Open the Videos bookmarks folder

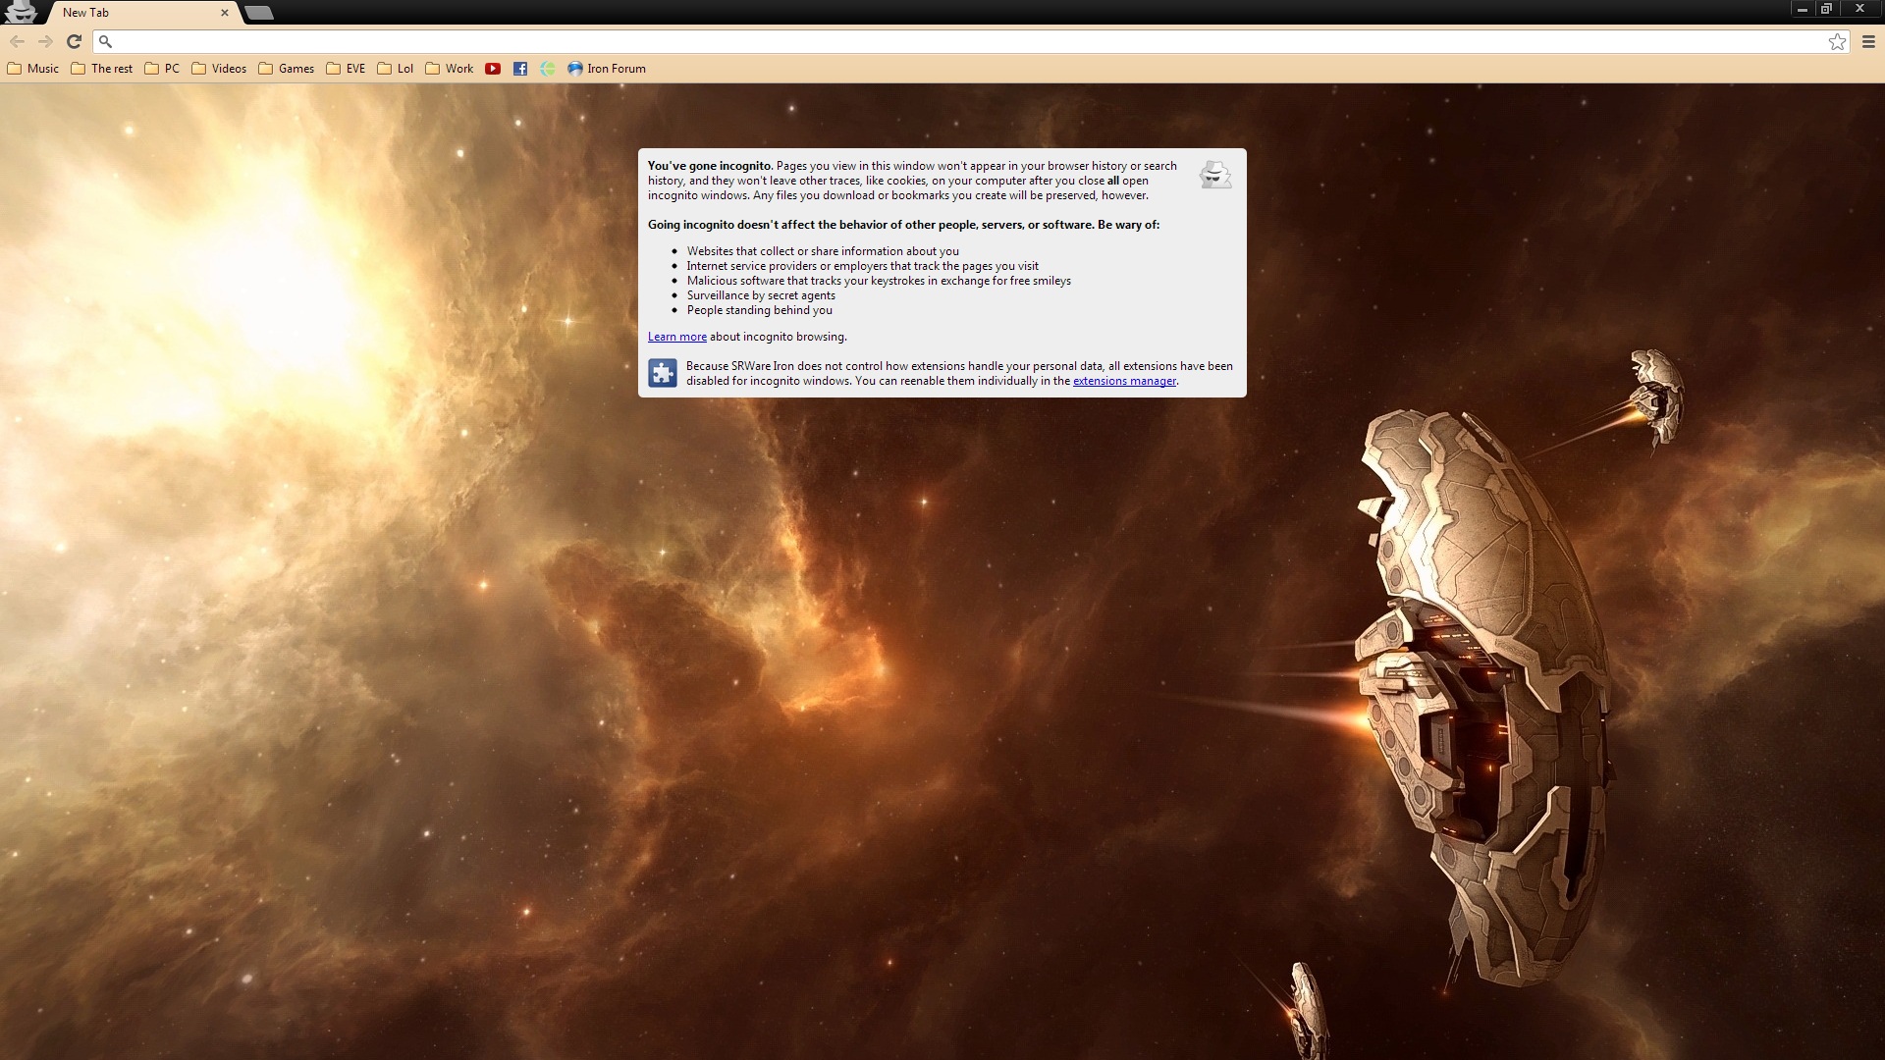(219, 69)
